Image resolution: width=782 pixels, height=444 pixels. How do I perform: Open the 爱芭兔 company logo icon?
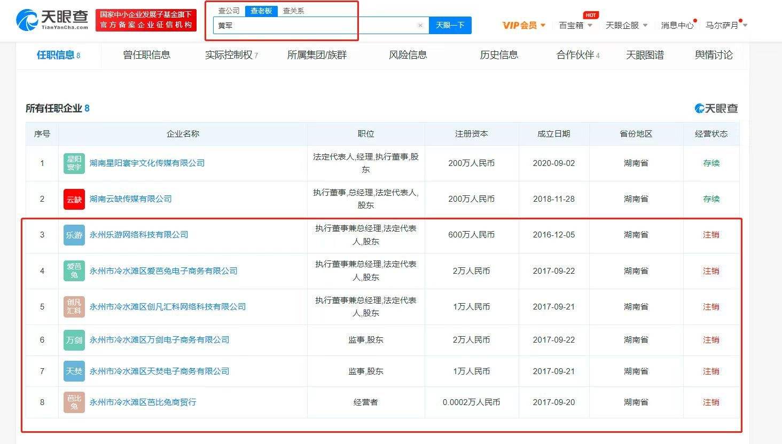[74, 271]
